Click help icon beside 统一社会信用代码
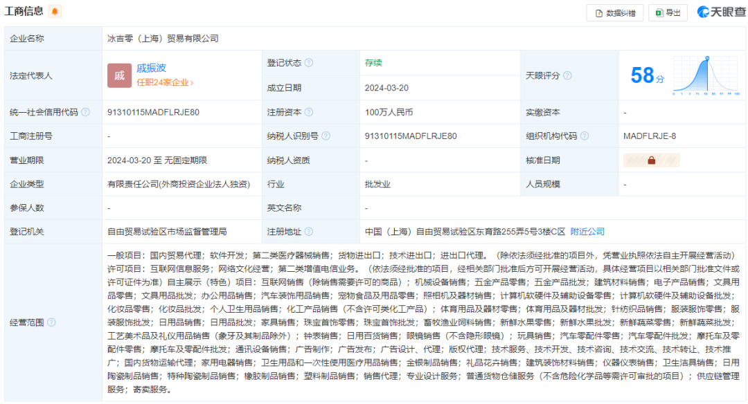 [86, 112]
